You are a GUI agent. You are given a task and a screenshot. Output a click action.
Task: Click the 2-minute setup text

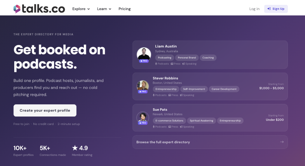click(69, 124)
